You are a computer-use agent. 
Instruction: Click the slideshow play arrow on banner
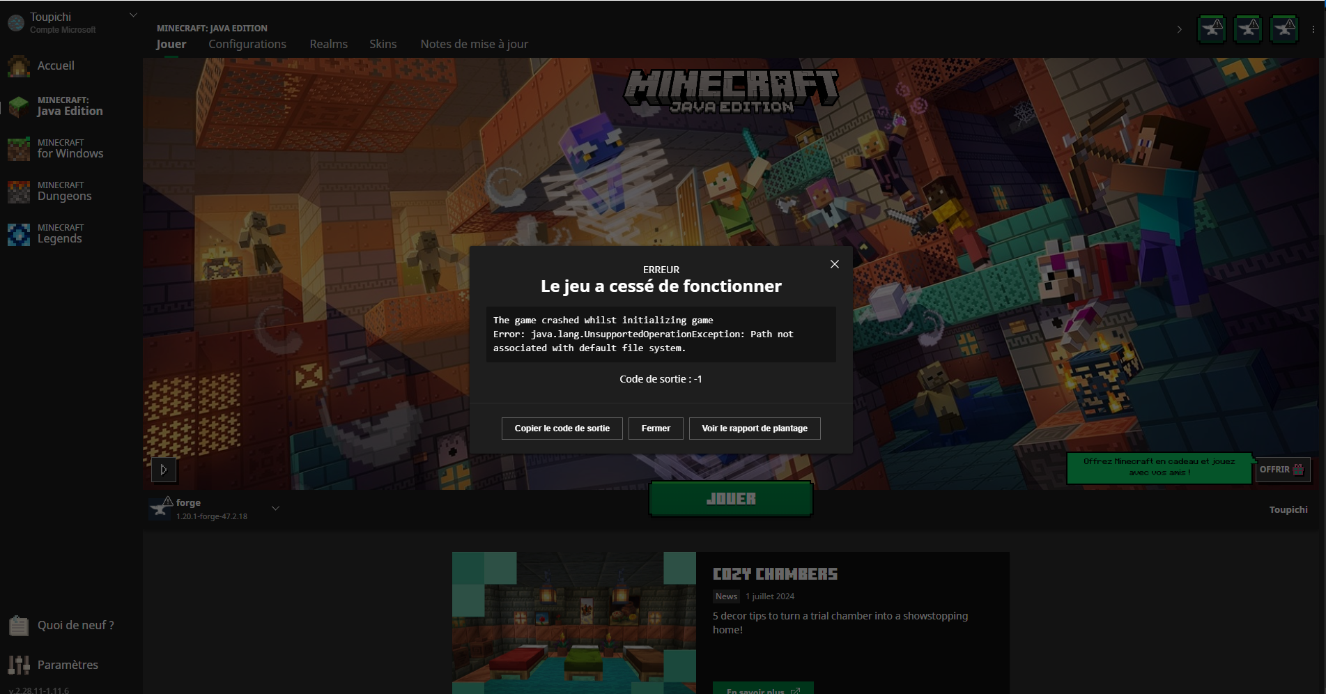(164, 470)
